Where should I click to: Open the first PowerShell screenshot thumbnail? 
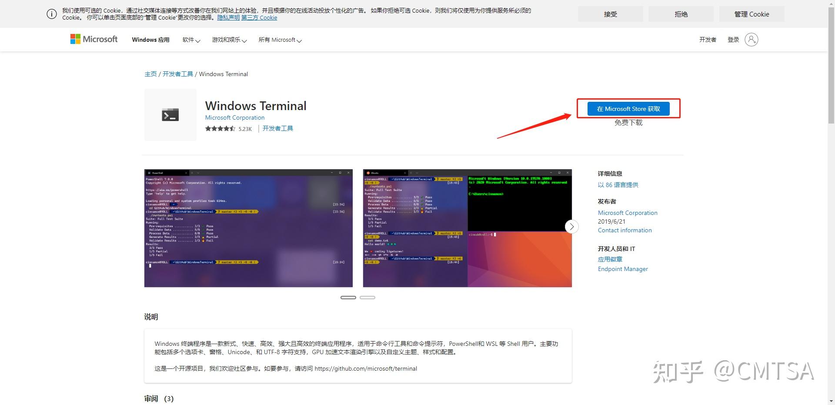pyautogui.click(x=248, y=228)
